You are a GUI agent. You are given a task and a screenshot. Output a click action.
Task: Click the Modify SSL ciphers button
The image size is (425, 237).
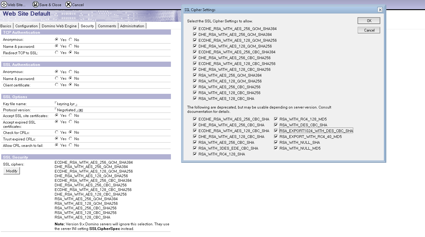point(12,171)
